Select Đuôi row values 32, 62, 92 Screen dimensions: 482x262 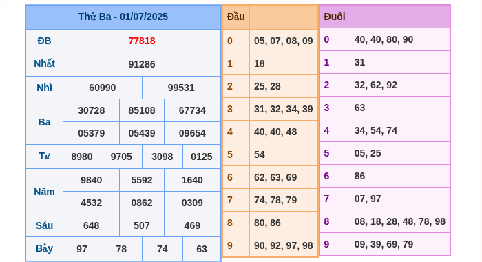coord(376,85)
